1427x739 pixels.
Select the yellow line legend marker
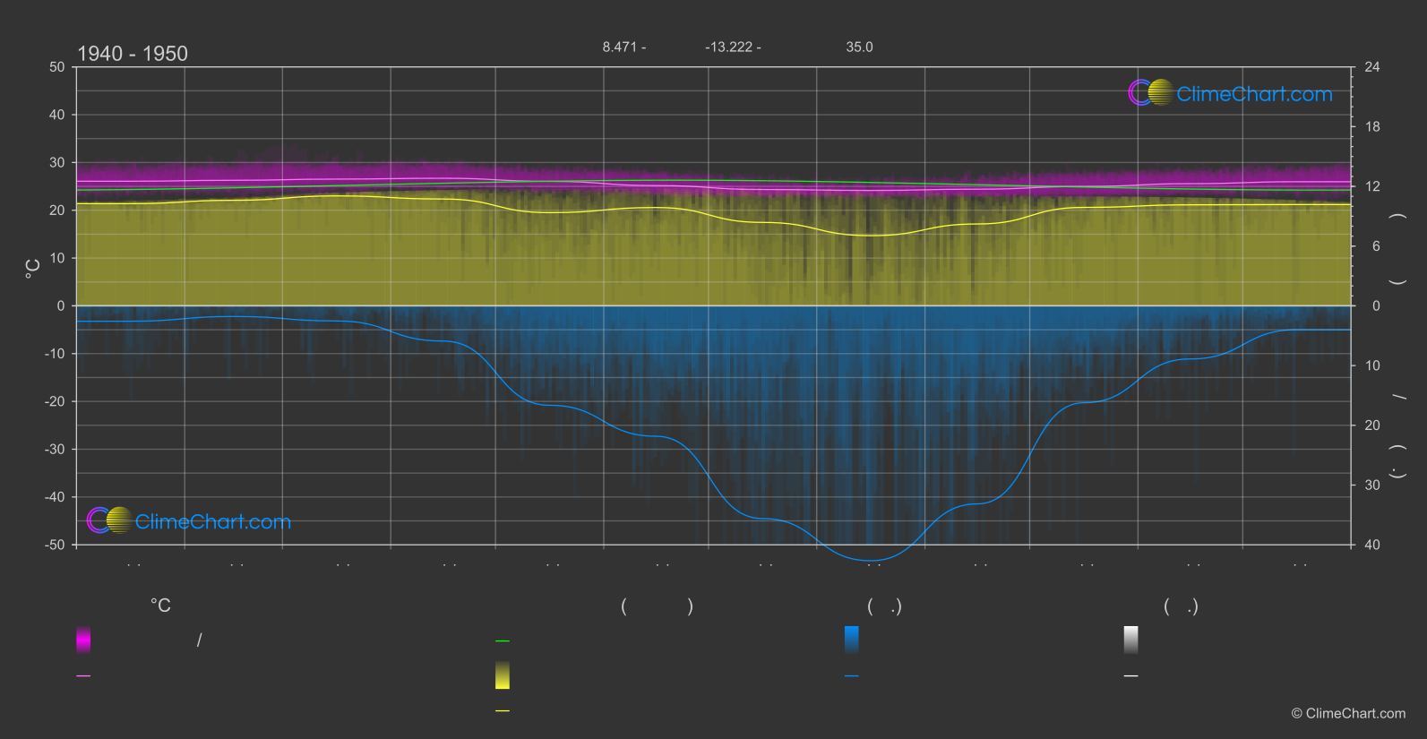503,711
